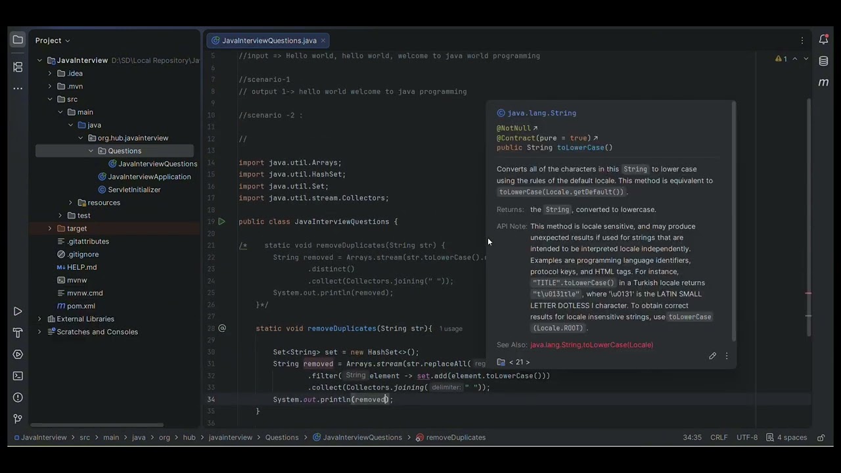The height and width of the screenshot is (473, 841).
Task: Click the Questions breadcrumb
Action: [x=282, y=438]
